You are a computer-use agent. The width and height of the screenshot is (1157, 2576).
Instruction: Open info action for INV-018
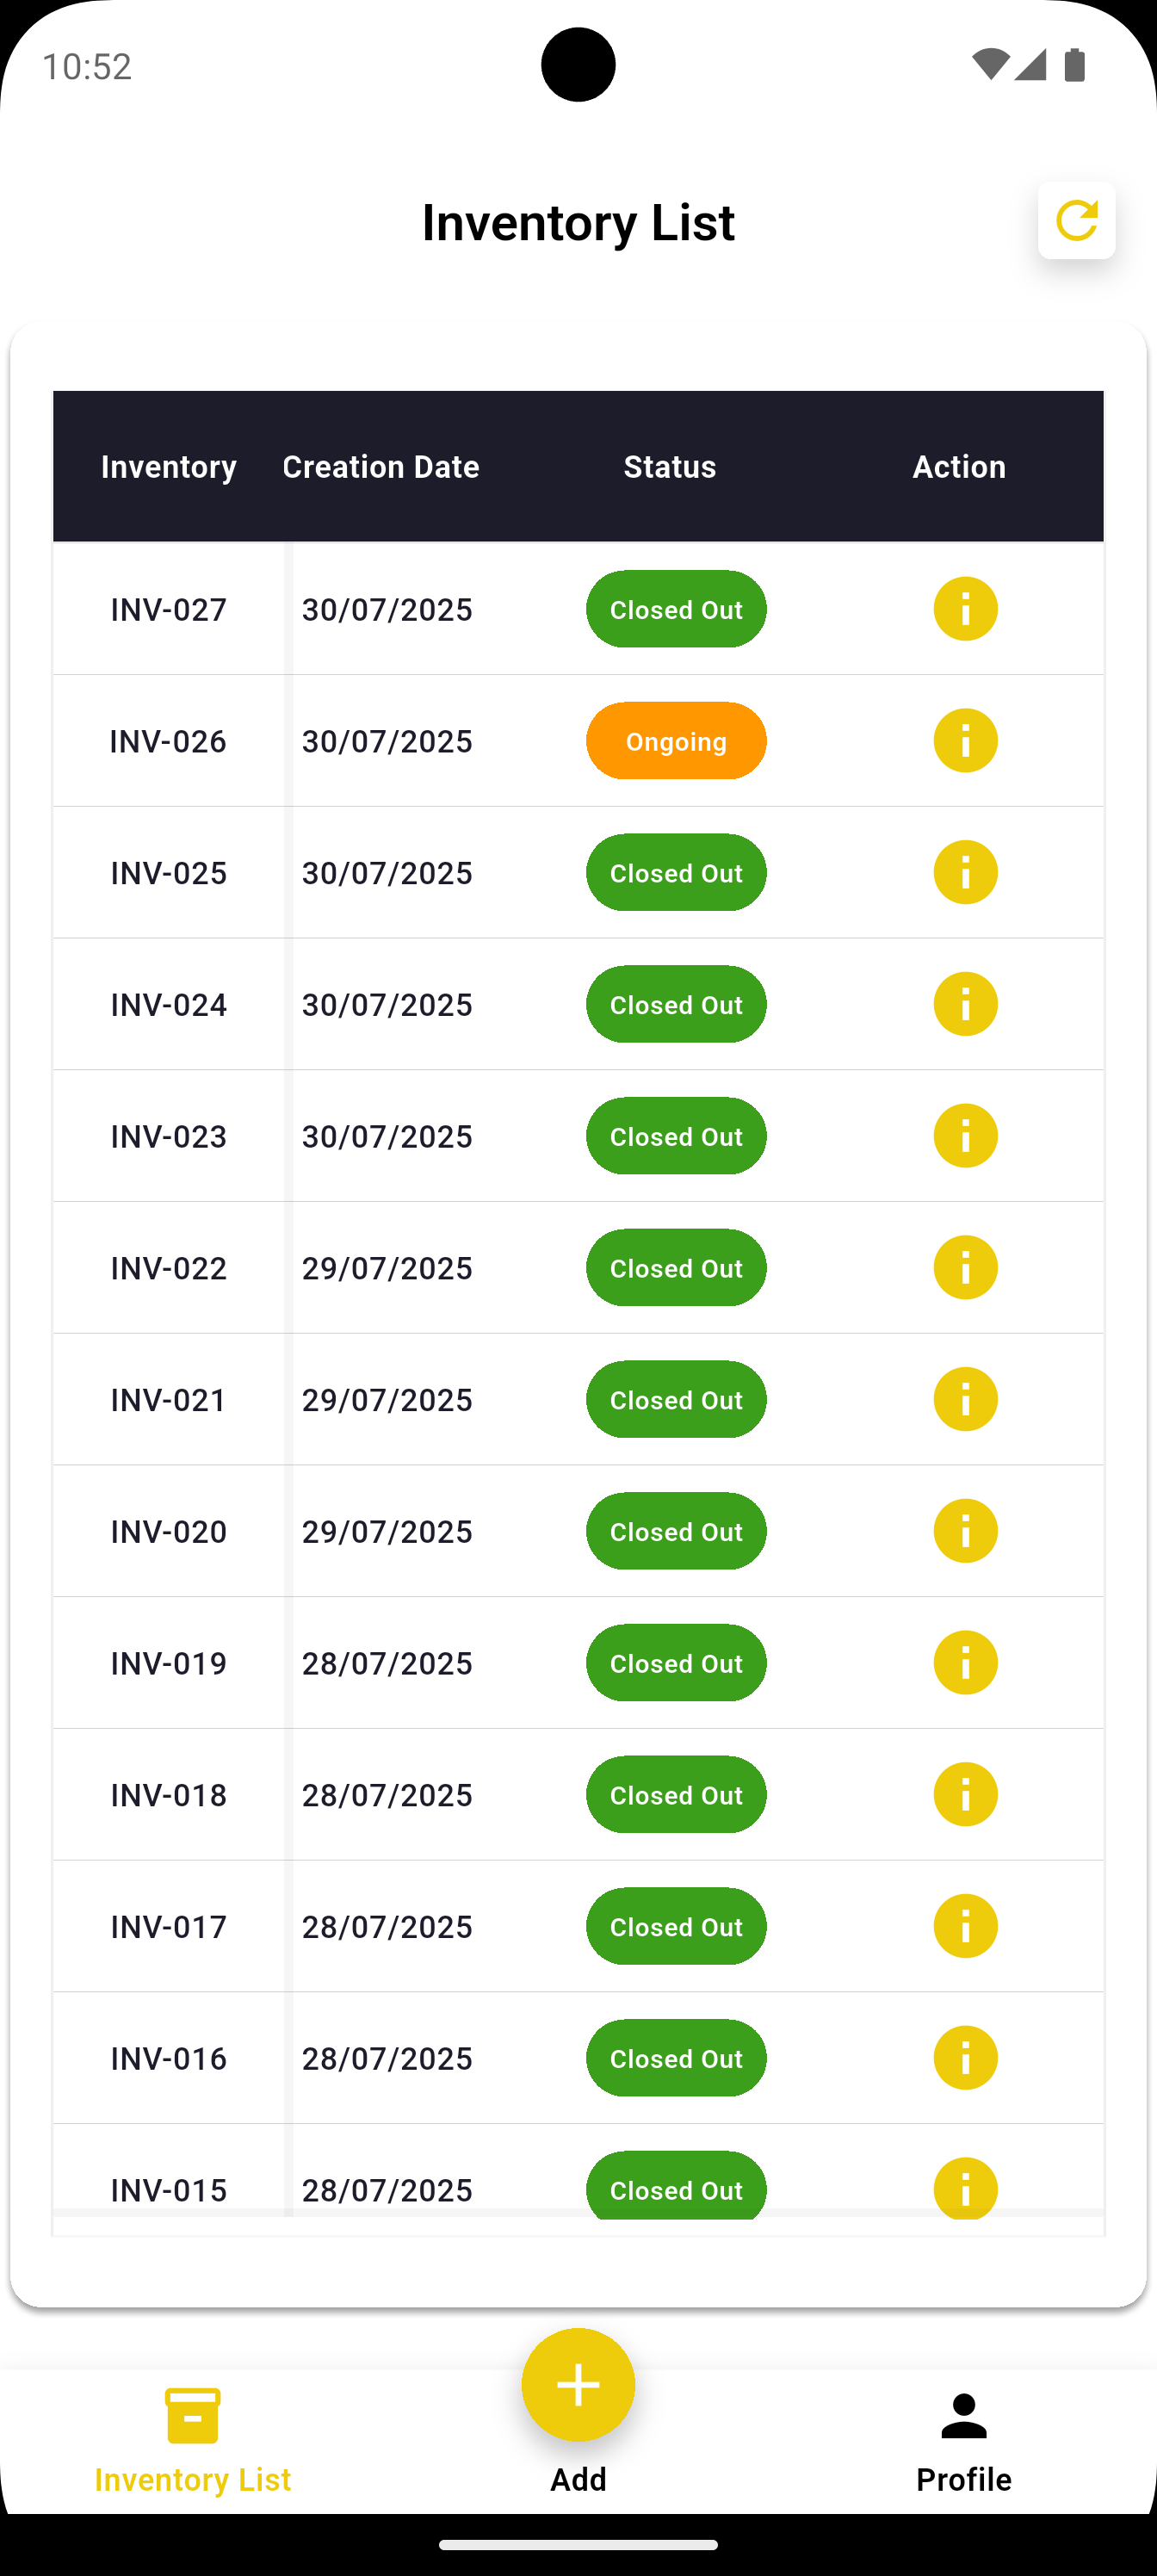click(965, 1795)
